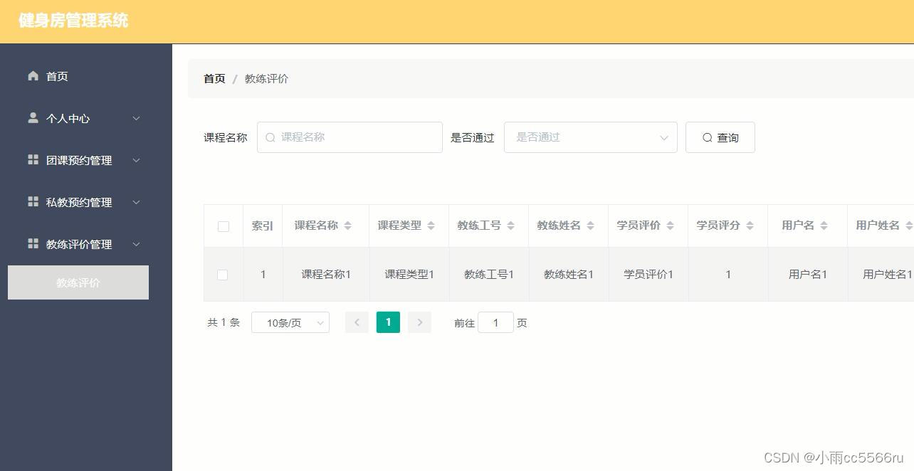Click the 查询 search button

[720, 137]
